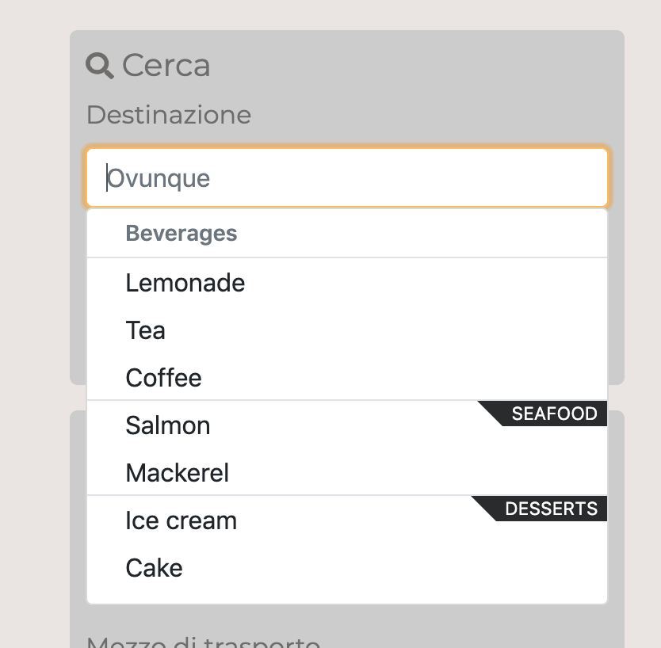
Task: Select the Salmon option
Action: coord(168,425)
